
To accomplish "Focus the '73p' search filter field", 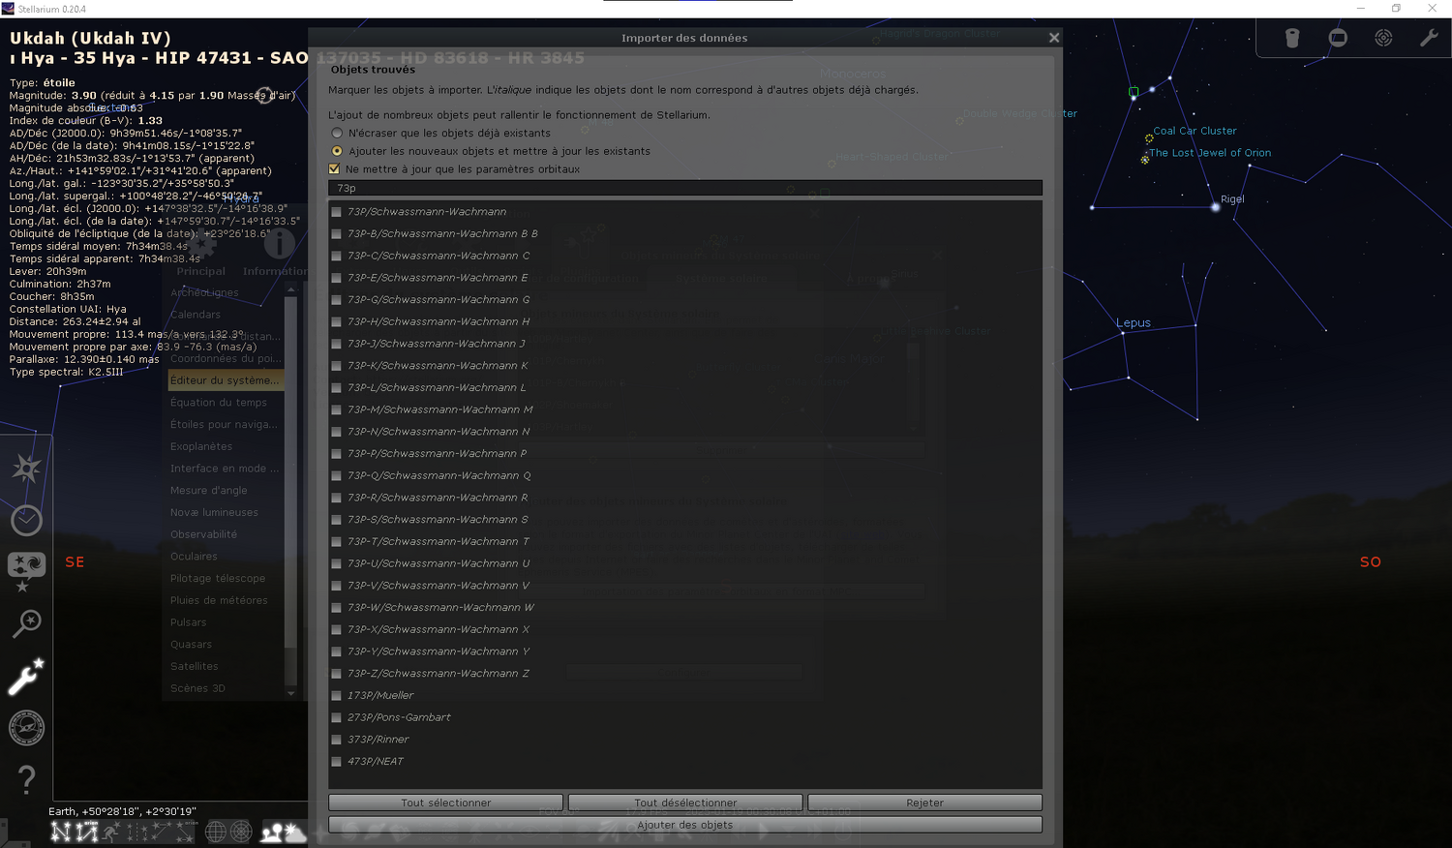I will click(x=685, y=188).
